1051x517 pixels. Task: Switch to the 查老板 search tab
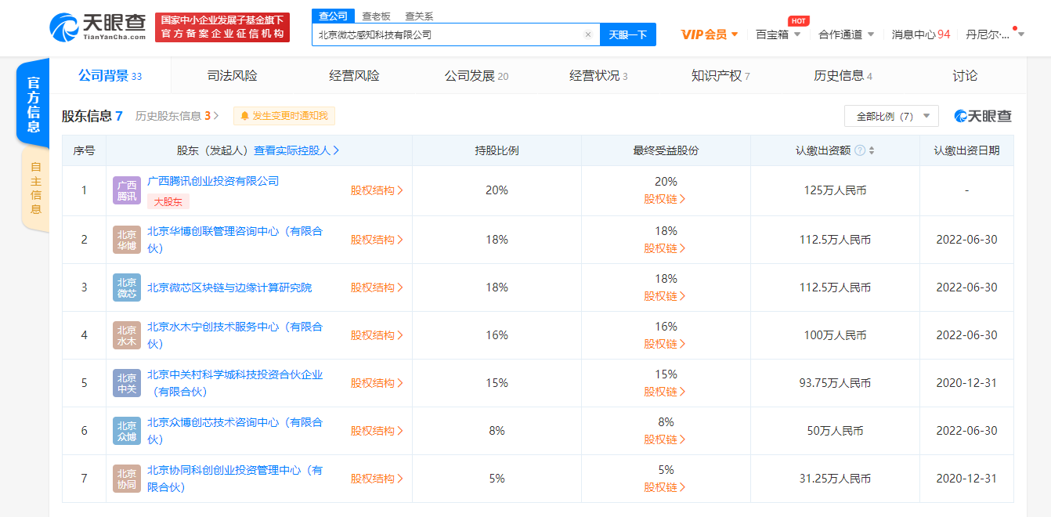click(375, 15)
